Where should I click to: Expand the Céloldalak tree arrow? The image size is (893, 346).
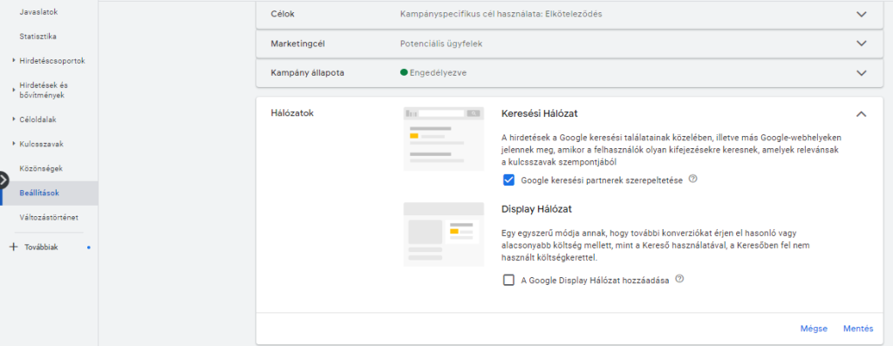click(14, 119)
